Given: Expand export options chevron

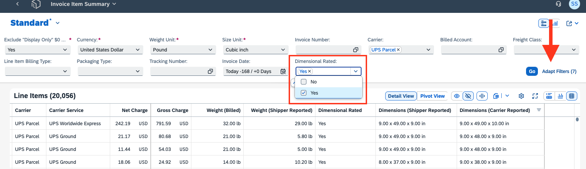Looking at the screenshot, I should pyautogui.click(x=507, y=96).
